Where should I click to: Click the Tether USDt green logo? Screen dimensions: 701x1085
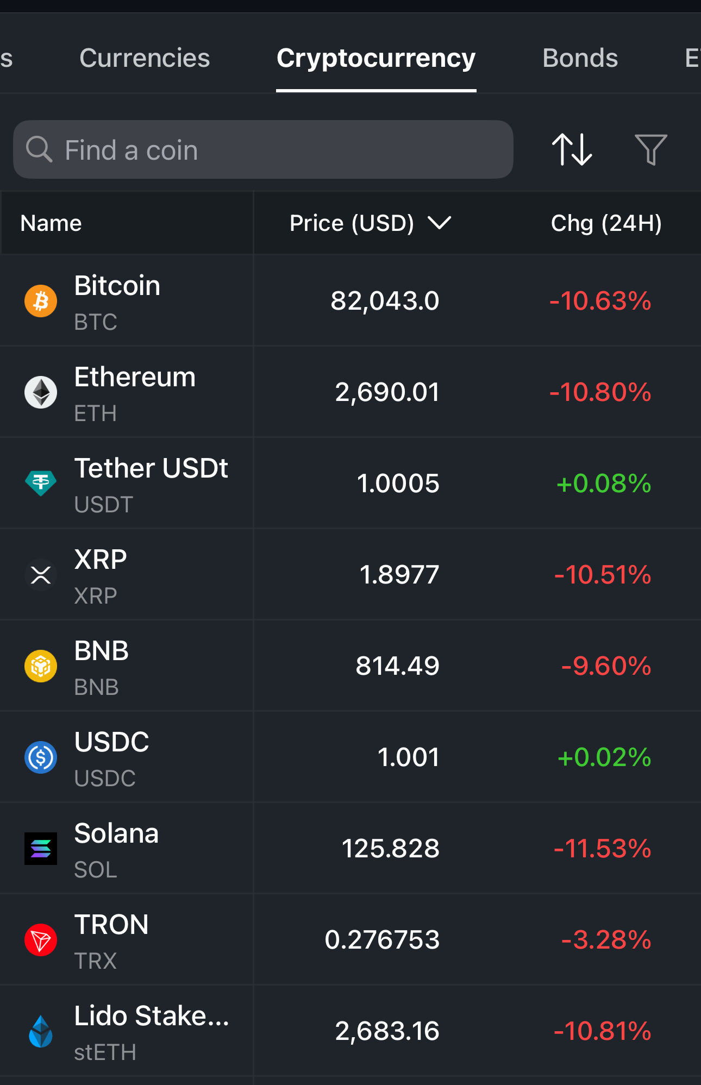pos(41,483)
